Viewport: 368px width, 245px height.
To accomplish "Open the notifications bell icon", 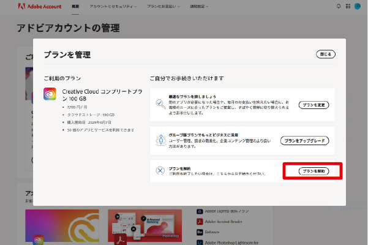I will pyautogui.click(x=339, y=6).
